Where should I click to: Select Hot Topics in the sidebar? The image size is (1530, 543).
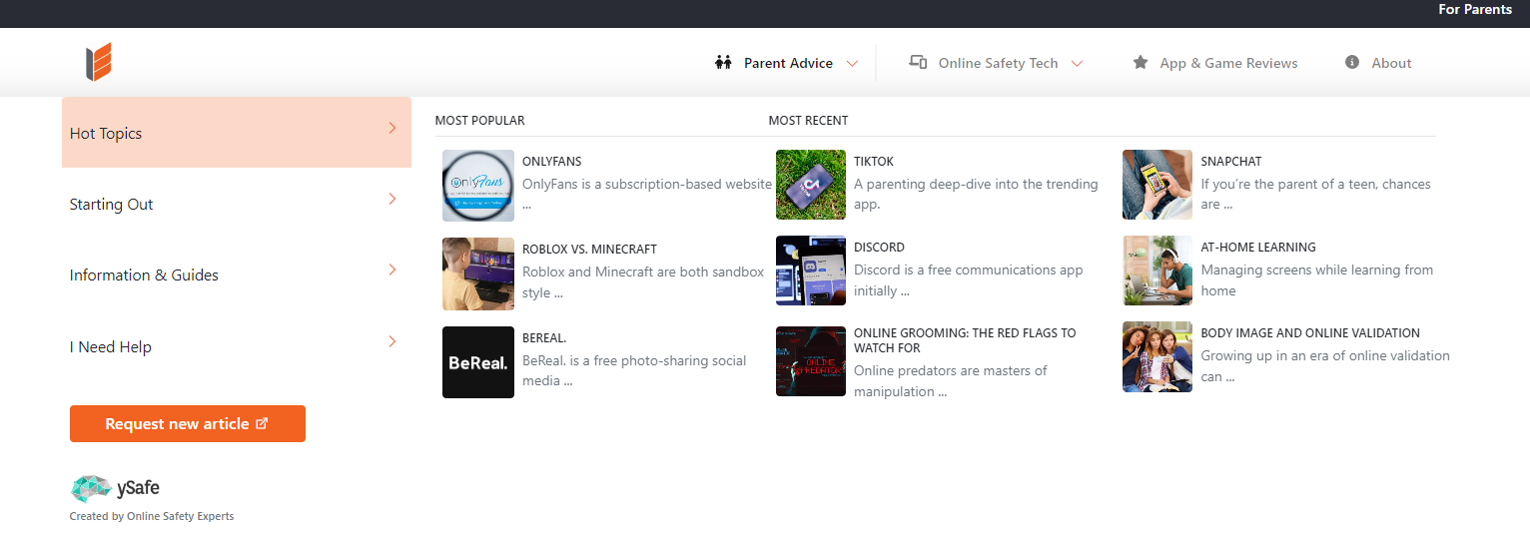(x=237, y=133)
